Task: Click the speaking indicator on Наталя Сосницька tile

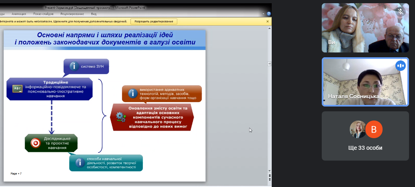Action: click(401, 66)
